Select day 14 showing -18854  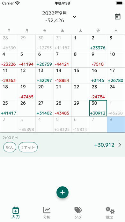coord(62,76)
